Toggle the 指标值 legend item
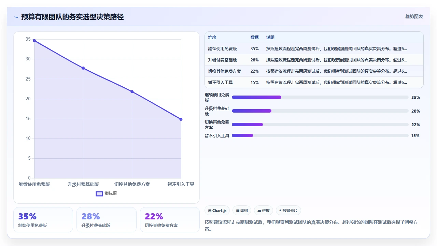The height and width of the screenshot is (246, 437). click(x=107, y=193)
